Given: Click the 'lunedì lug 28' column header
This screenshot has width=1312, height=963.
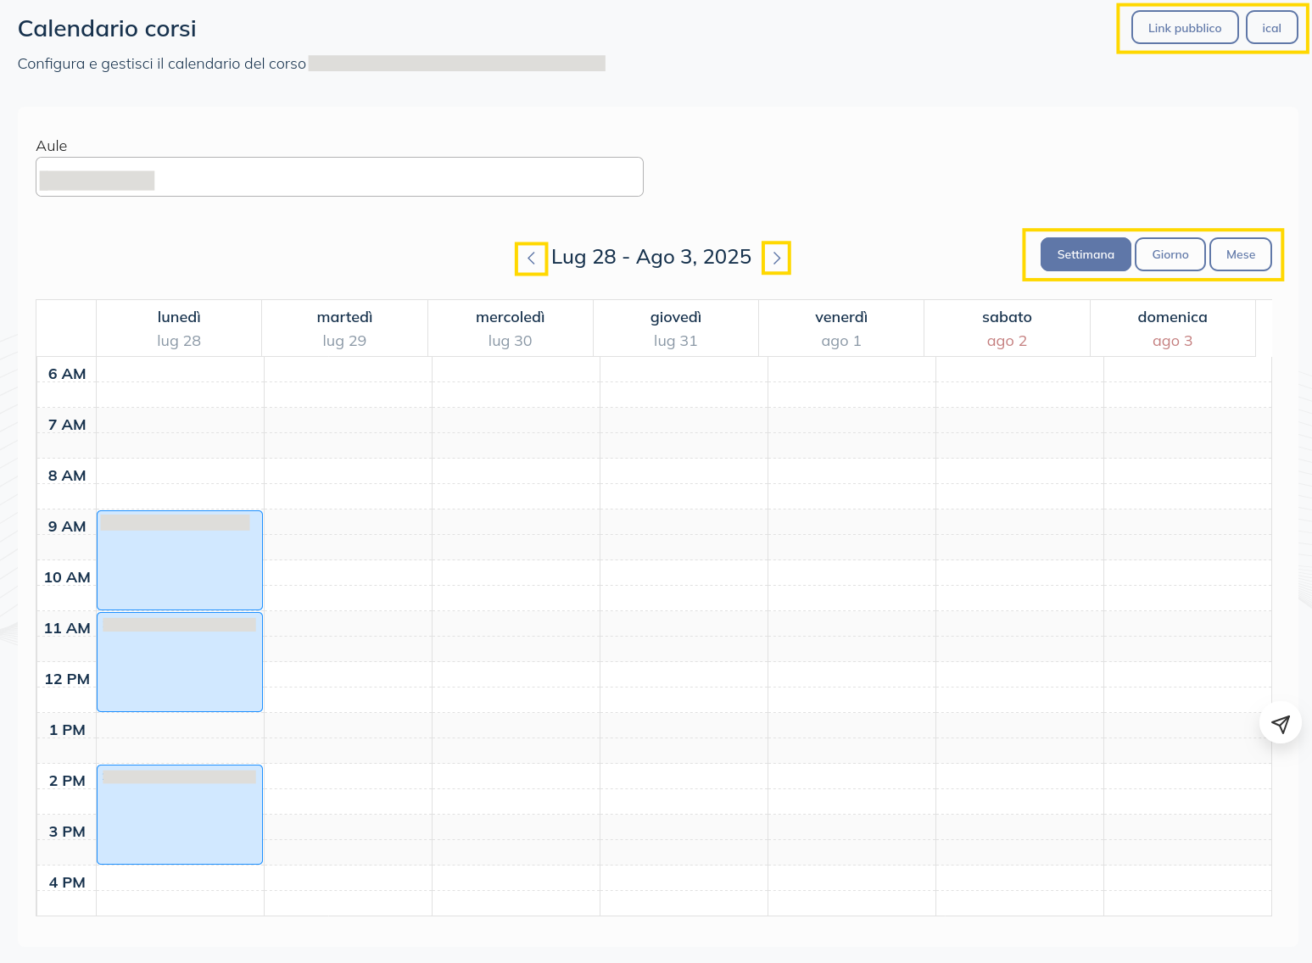Looking at the screenshot, I should click(x=179, y=328).
